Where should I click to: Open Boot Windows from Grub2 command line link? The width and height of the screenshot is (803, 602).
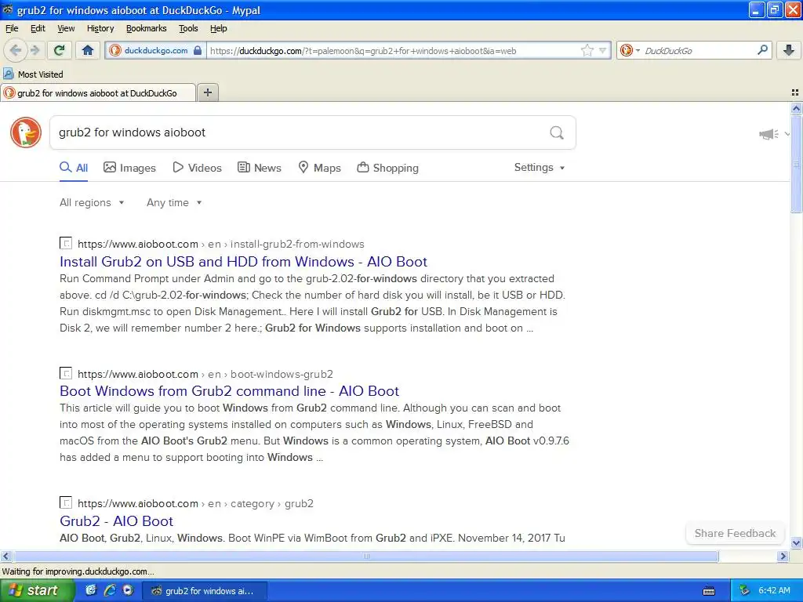tap(229, 391)
